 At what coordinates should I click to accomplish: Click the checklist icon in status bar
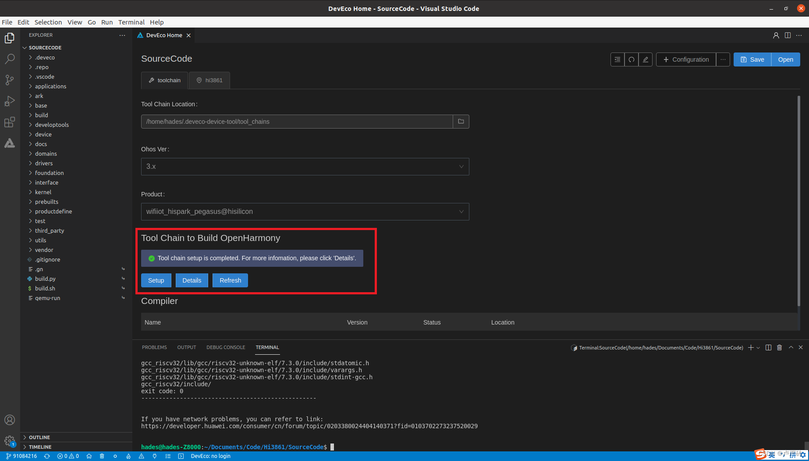168,456
